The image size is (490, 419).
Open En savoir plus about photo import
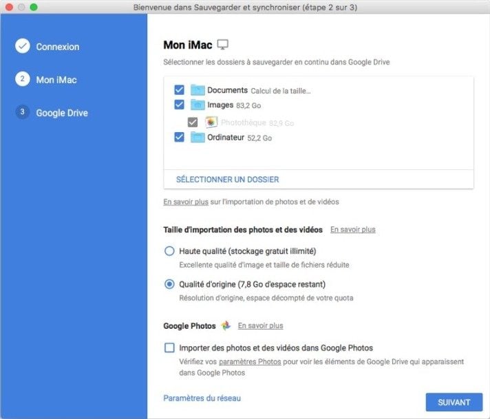pos(186,202)
